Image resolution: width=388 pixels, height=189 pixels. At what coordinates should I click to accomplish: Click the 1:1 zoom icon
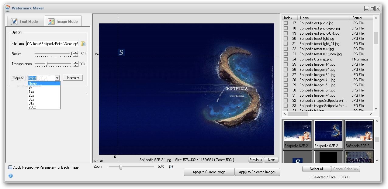[x=171, y=167]
